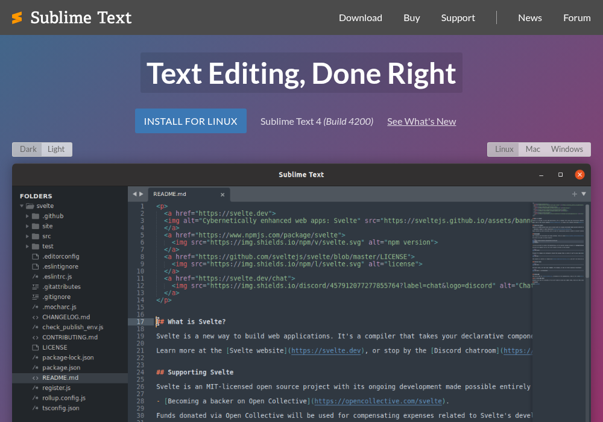This screenshot has width=603, height=422.
Task: Select the Mac platform preview
Action: (x=532, y=149)
